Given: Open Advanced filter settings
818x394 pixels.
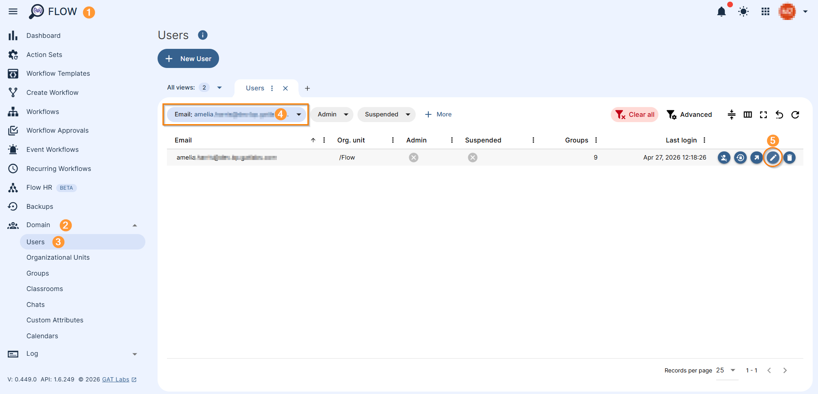Looking at the screenshot, I should tap(689, 115).
